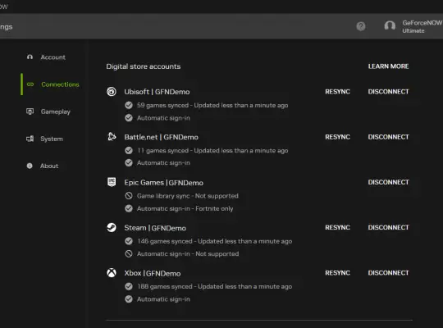Click Ubisoft games synced checkmark icon
Viewport: 443px width, 328px height.
coord(129,105)
